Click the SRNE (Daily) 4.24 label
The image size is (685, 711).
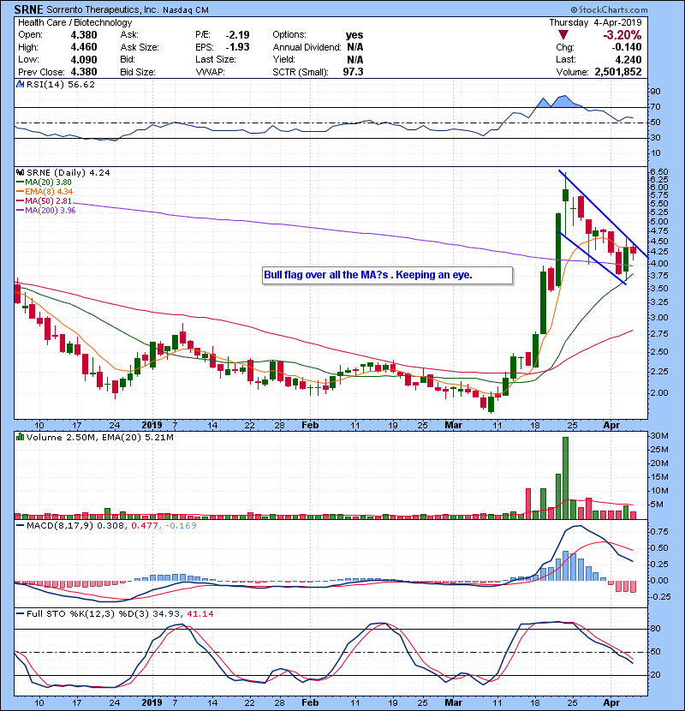click(68, 173)
